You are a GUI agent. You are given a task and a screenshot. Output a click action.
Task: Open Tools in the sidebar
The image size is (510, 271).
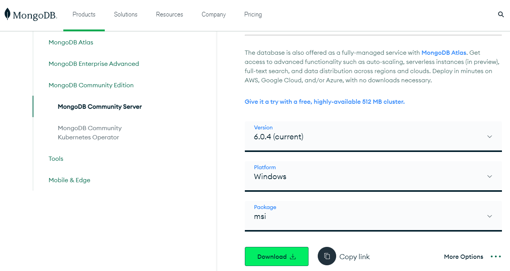click(56, 158)
